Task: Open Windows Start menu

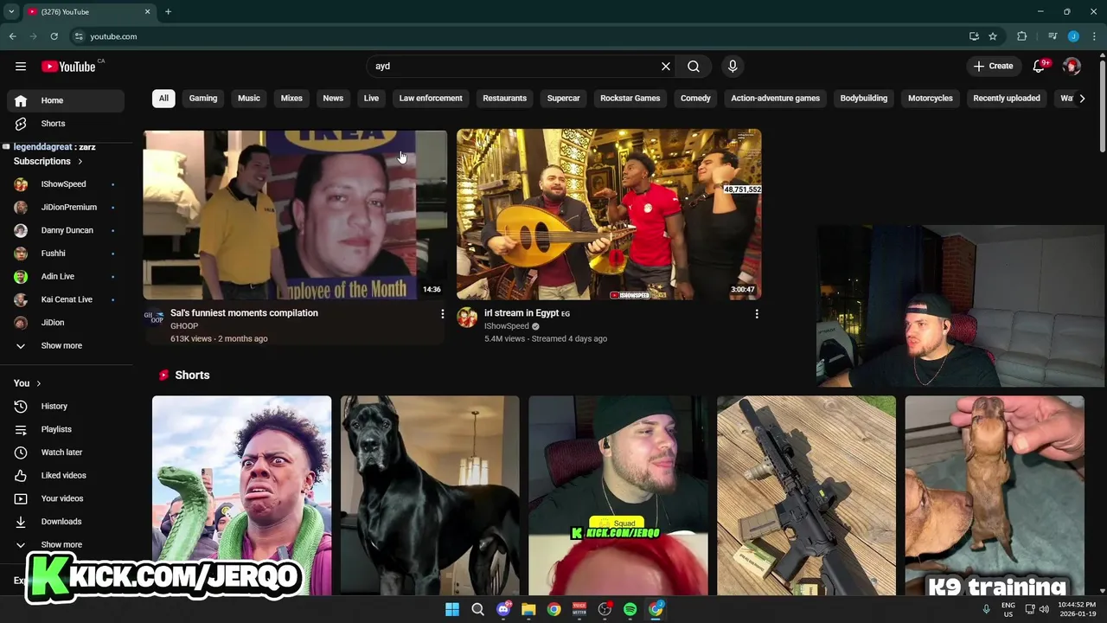Action: [x=452, y=609]
